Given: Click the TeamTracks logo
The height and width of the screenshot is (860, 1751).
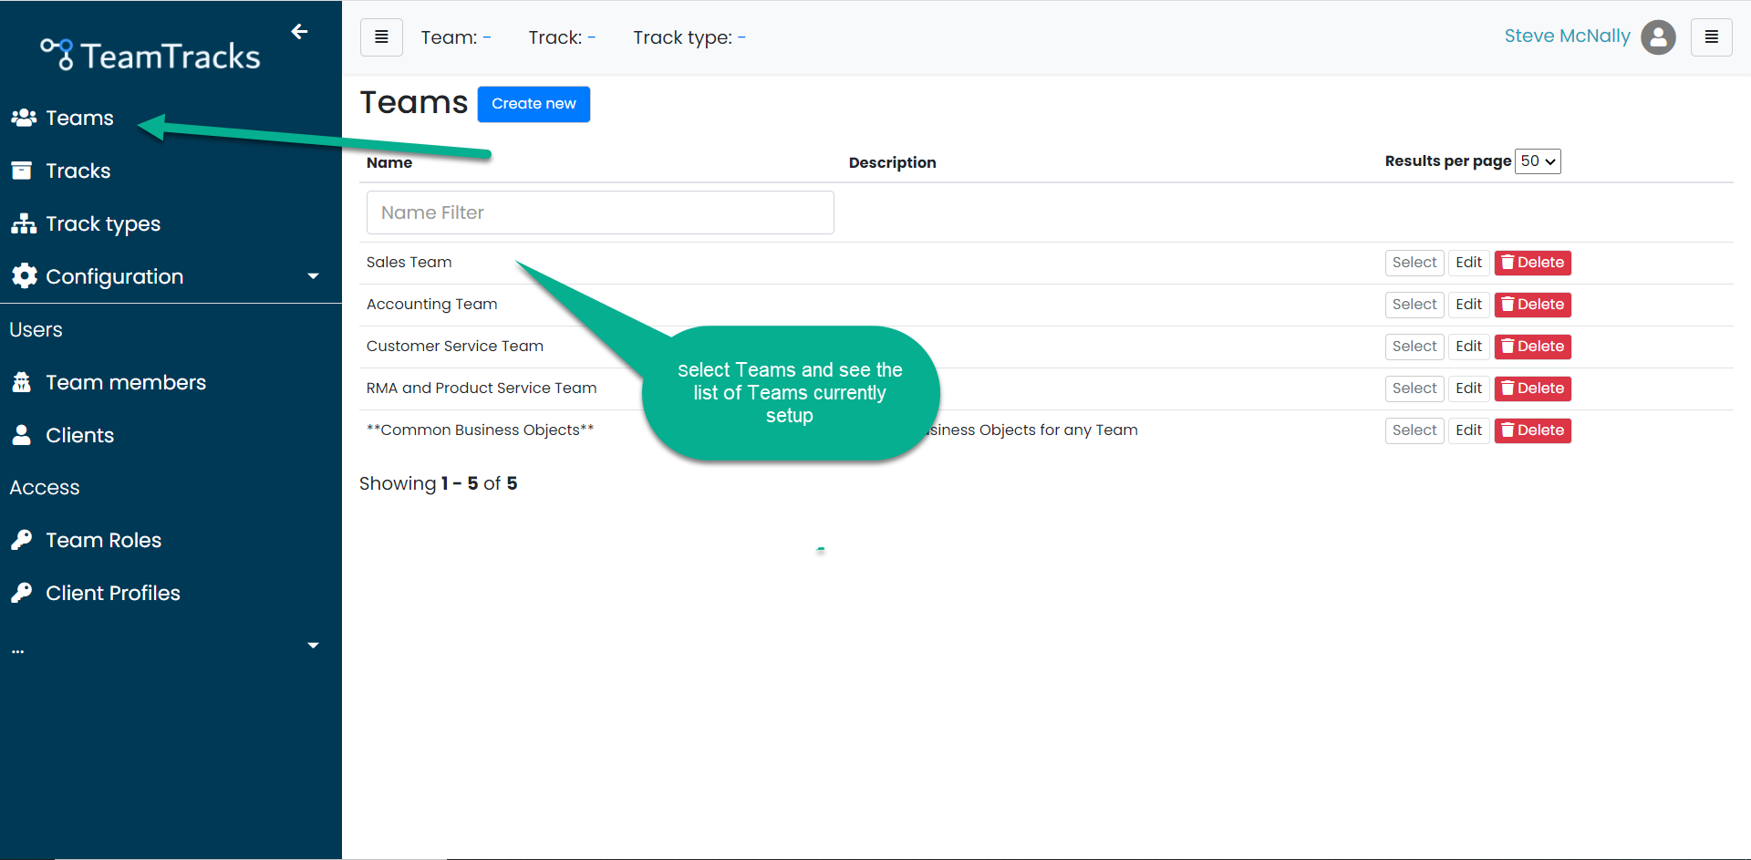Looking at the screenshot, I should click(149, 54).
